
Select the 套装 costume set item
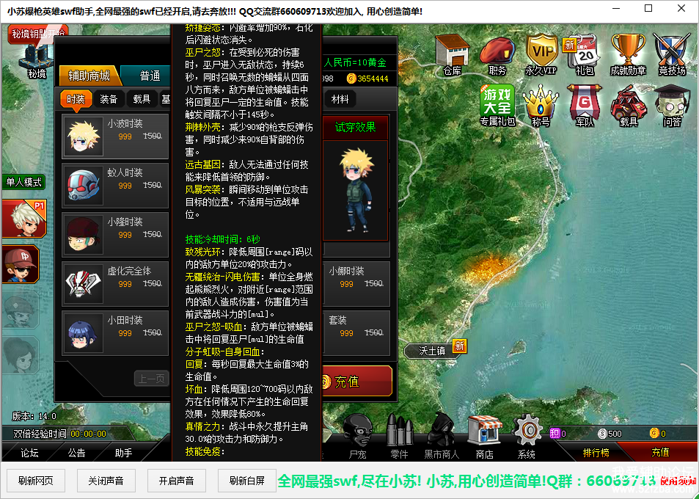pos(356,332)
